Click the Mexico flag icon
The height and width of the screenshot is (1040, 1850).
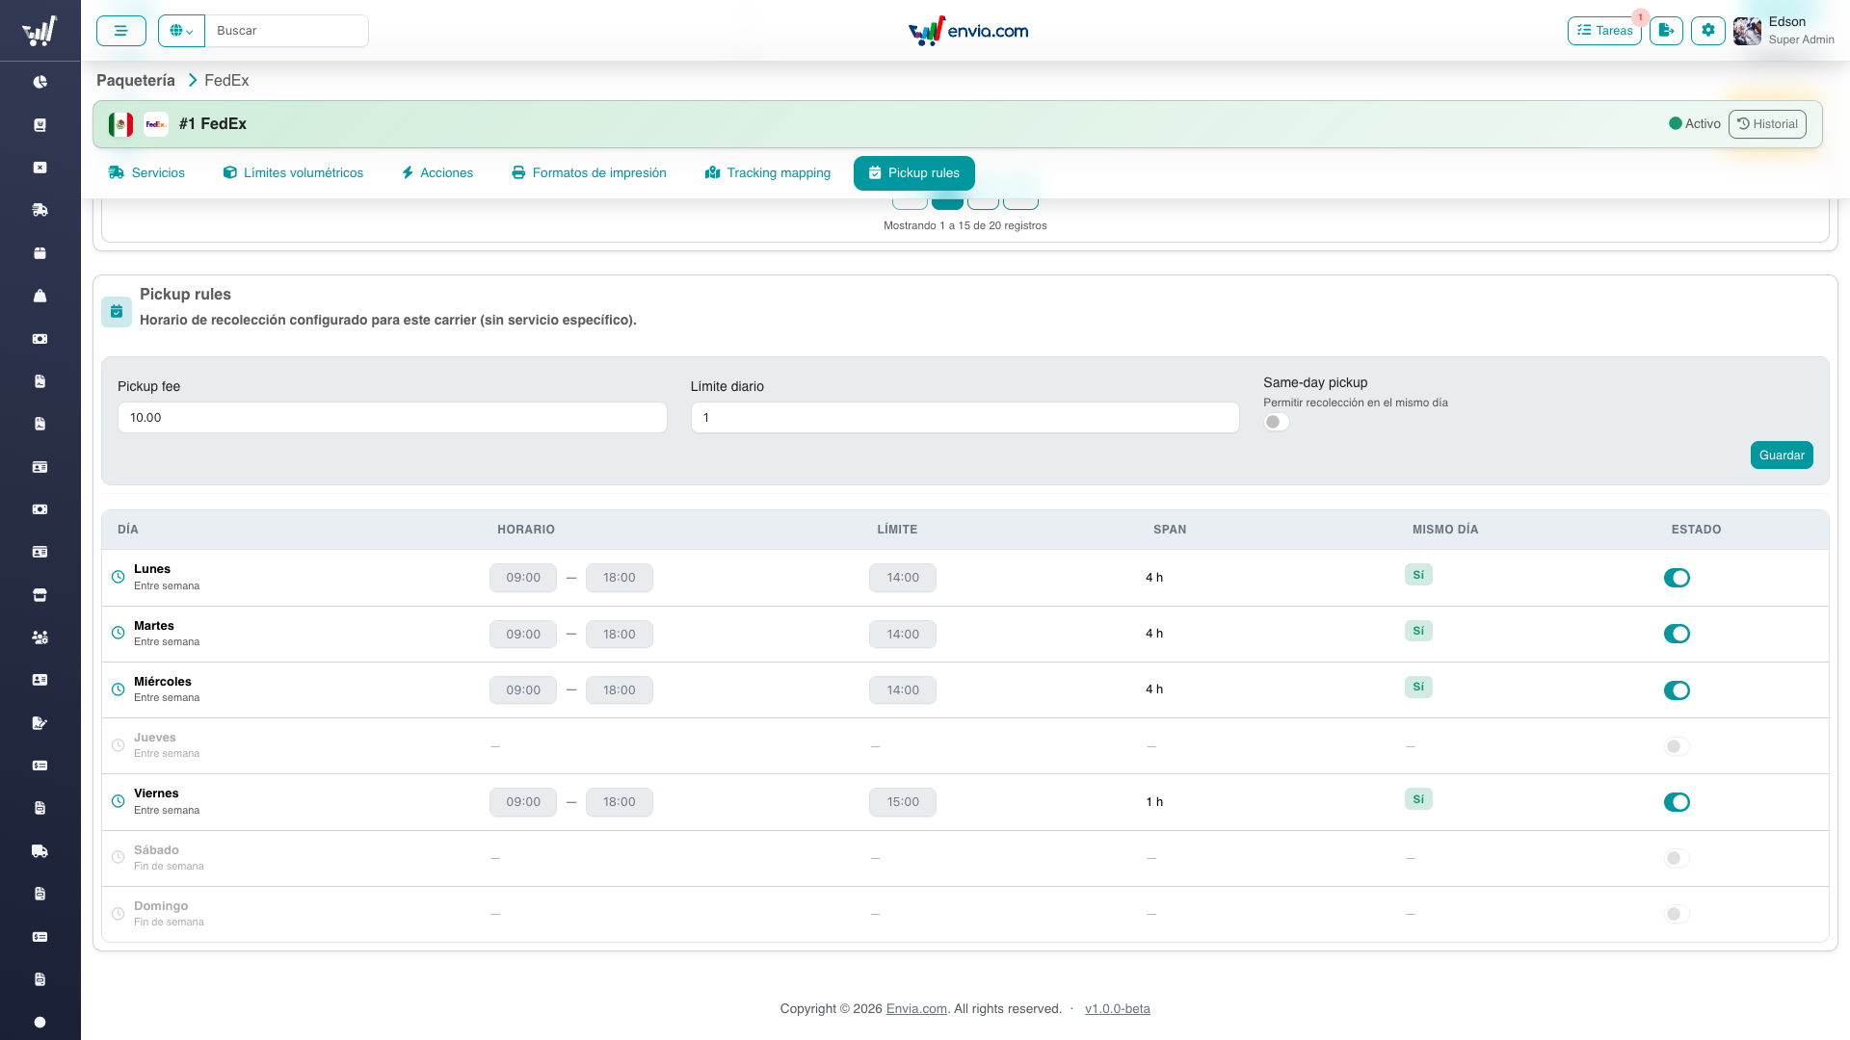120,124
